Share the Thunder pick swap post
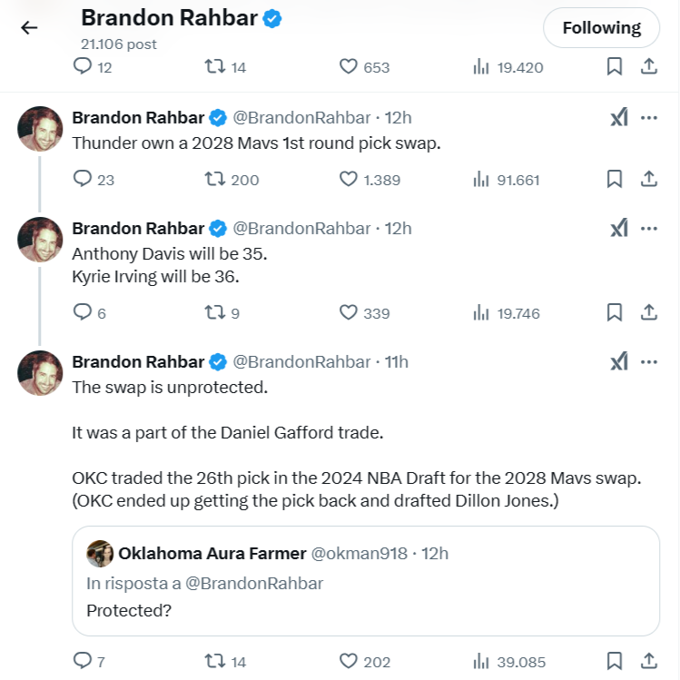This screenshot has height=680, width=680. pos(649,179)
